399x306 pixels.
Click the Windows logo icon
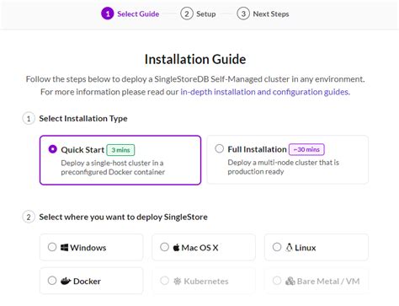coord(64,247)
